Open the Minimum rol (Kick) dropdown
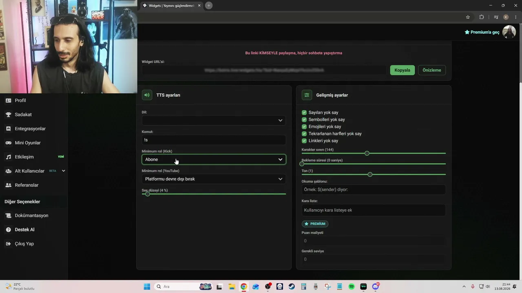 (x=214, y=160)
